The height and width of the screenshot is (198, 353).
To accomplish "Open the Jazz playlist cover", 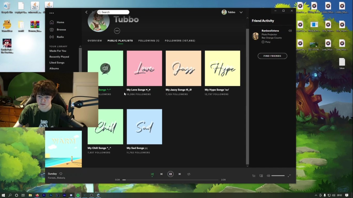I will click(x=183, y=68).
